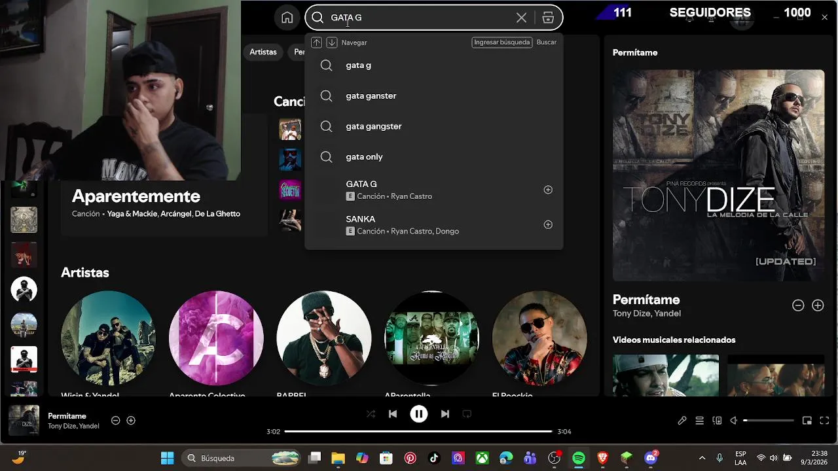
Task: Clear the search field with the X
Action: tap(521, 18)
